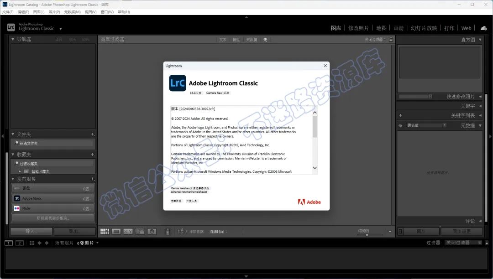Go back with filmstrip left arrow
The width and height of the screenshot is (493, 279).
[x=39, y=243]
